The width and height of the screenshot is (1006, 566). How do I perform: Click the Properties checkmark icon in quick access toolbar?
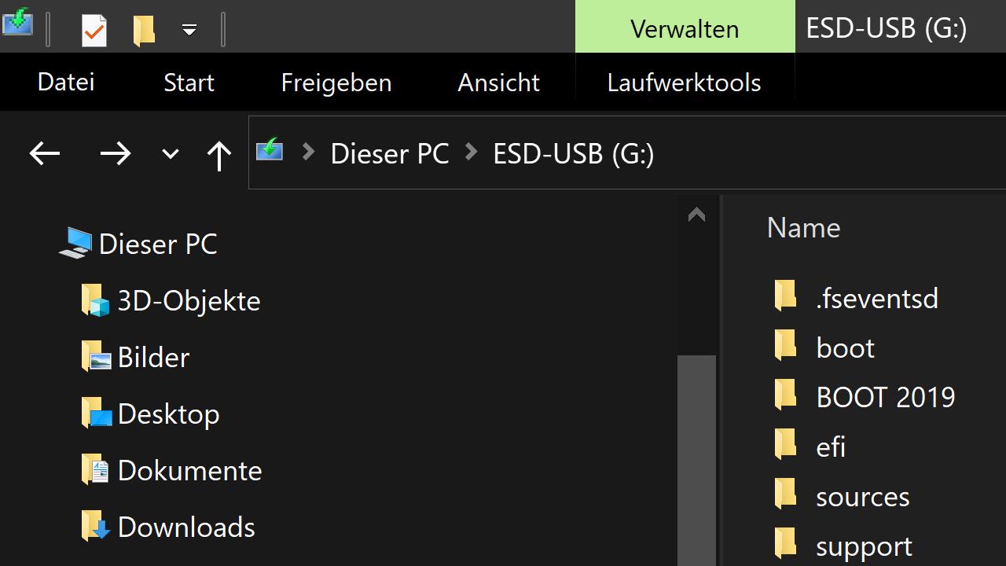click(94, 30)
